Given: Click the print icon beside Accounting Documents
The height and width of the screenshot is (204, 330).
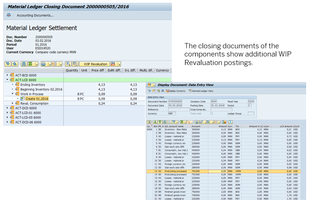Looking at the screenshot, I should [x=9, y=15].
